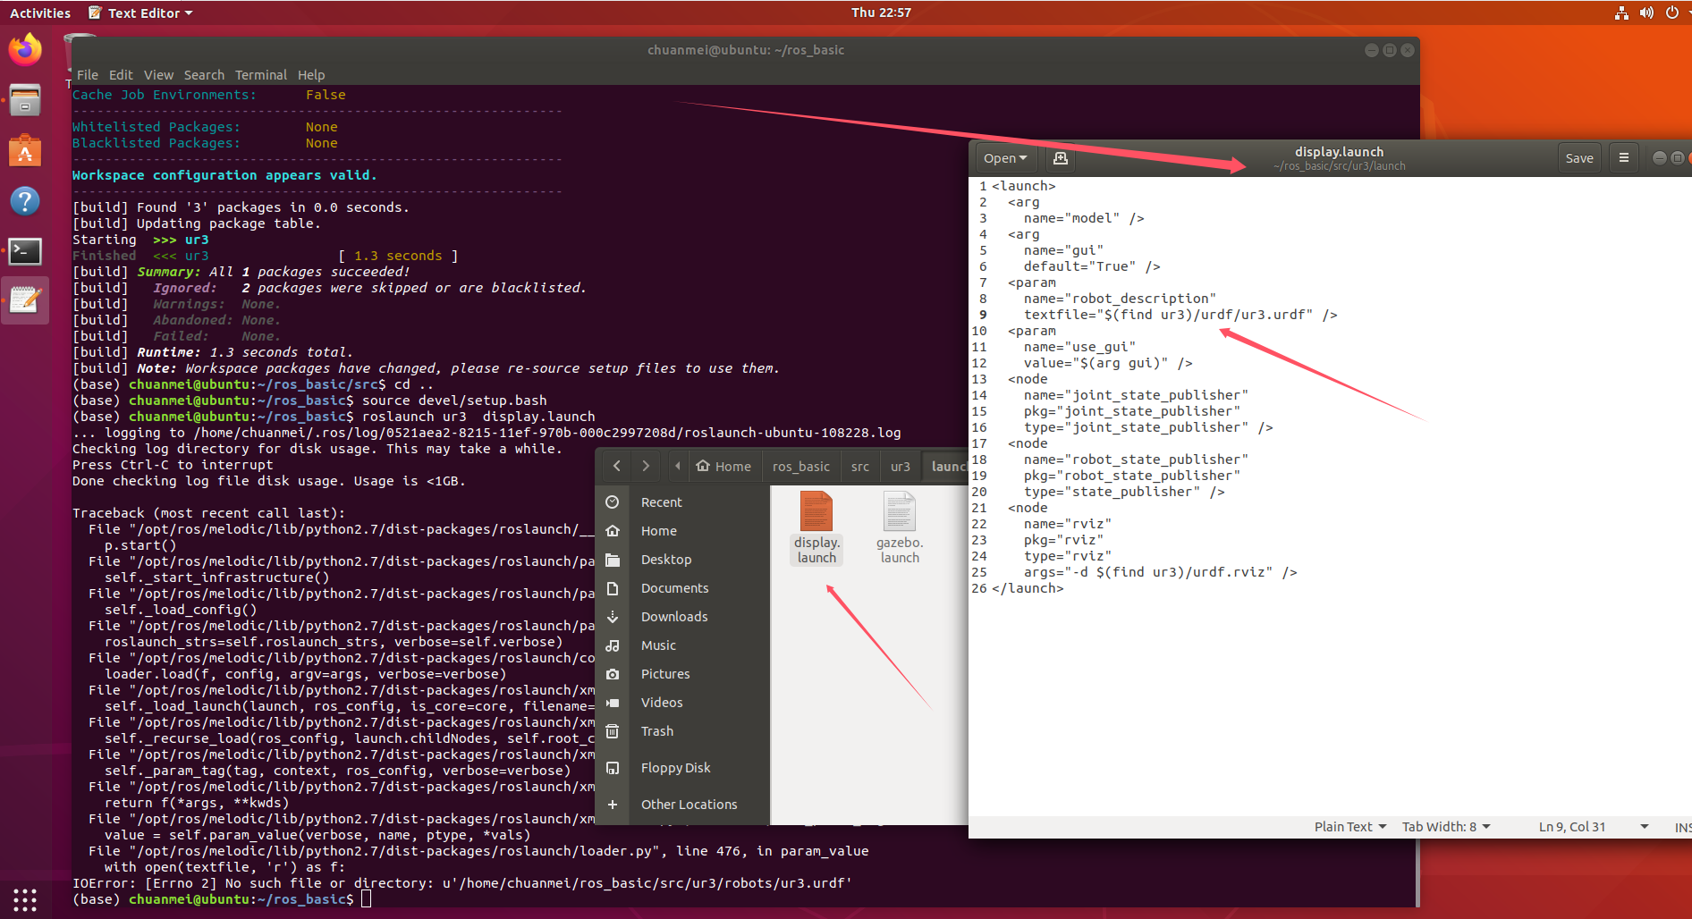Open the Text Editor icon in the dock
The width and height of the screenshot is (1692, 919).
(24, 299)
